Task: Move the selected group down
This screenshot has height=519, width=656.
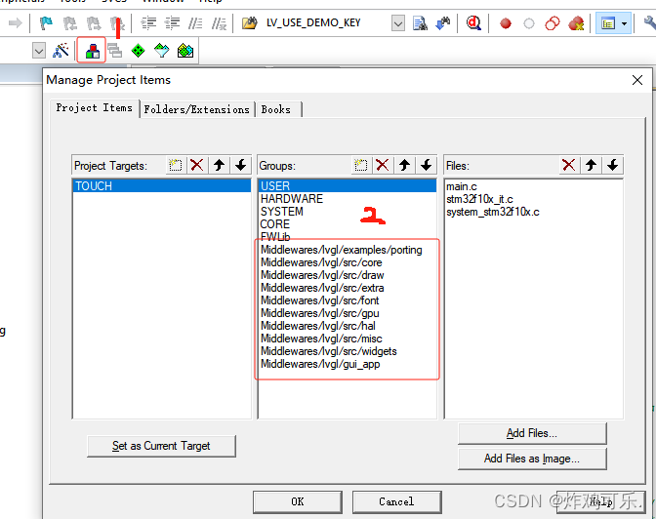Action: [426, 165]
